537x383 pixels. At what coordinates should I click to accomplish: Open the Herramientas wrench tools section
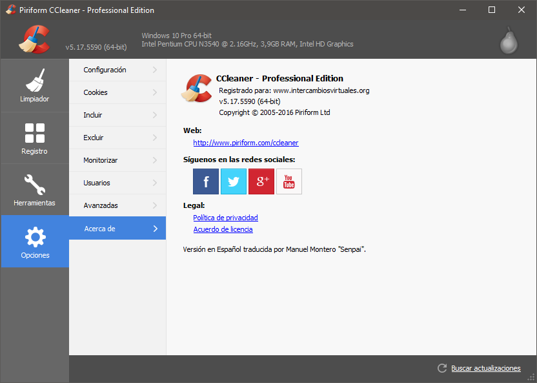[35, 190]
